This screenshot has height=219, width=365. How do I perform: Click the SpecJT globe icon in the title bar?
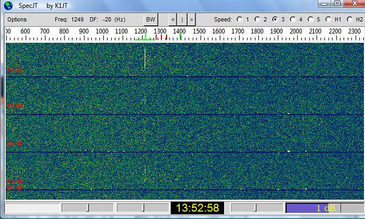8,6
